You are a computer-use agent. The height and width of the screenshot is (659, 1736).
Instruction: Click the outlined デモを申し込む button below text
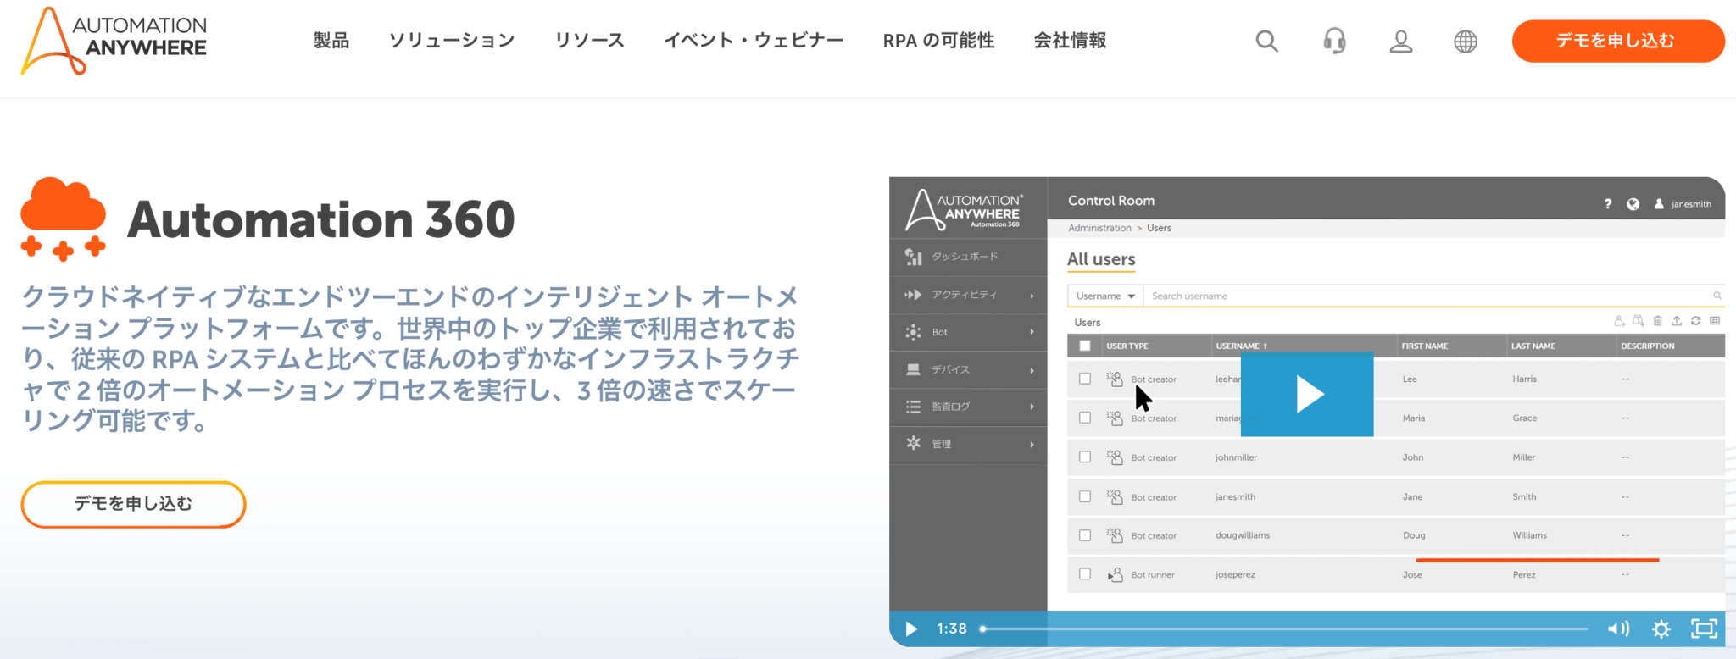point(133,504)
